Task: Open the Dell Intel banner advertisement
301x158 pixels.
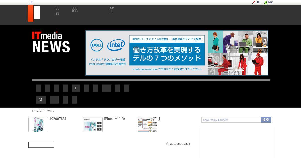Action: pos(177,53)
